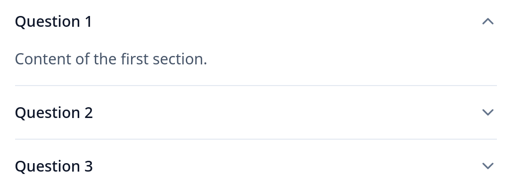512x189 pixels.
Task: Click empty space in the Question 2 header row
Action: [287, 112]
